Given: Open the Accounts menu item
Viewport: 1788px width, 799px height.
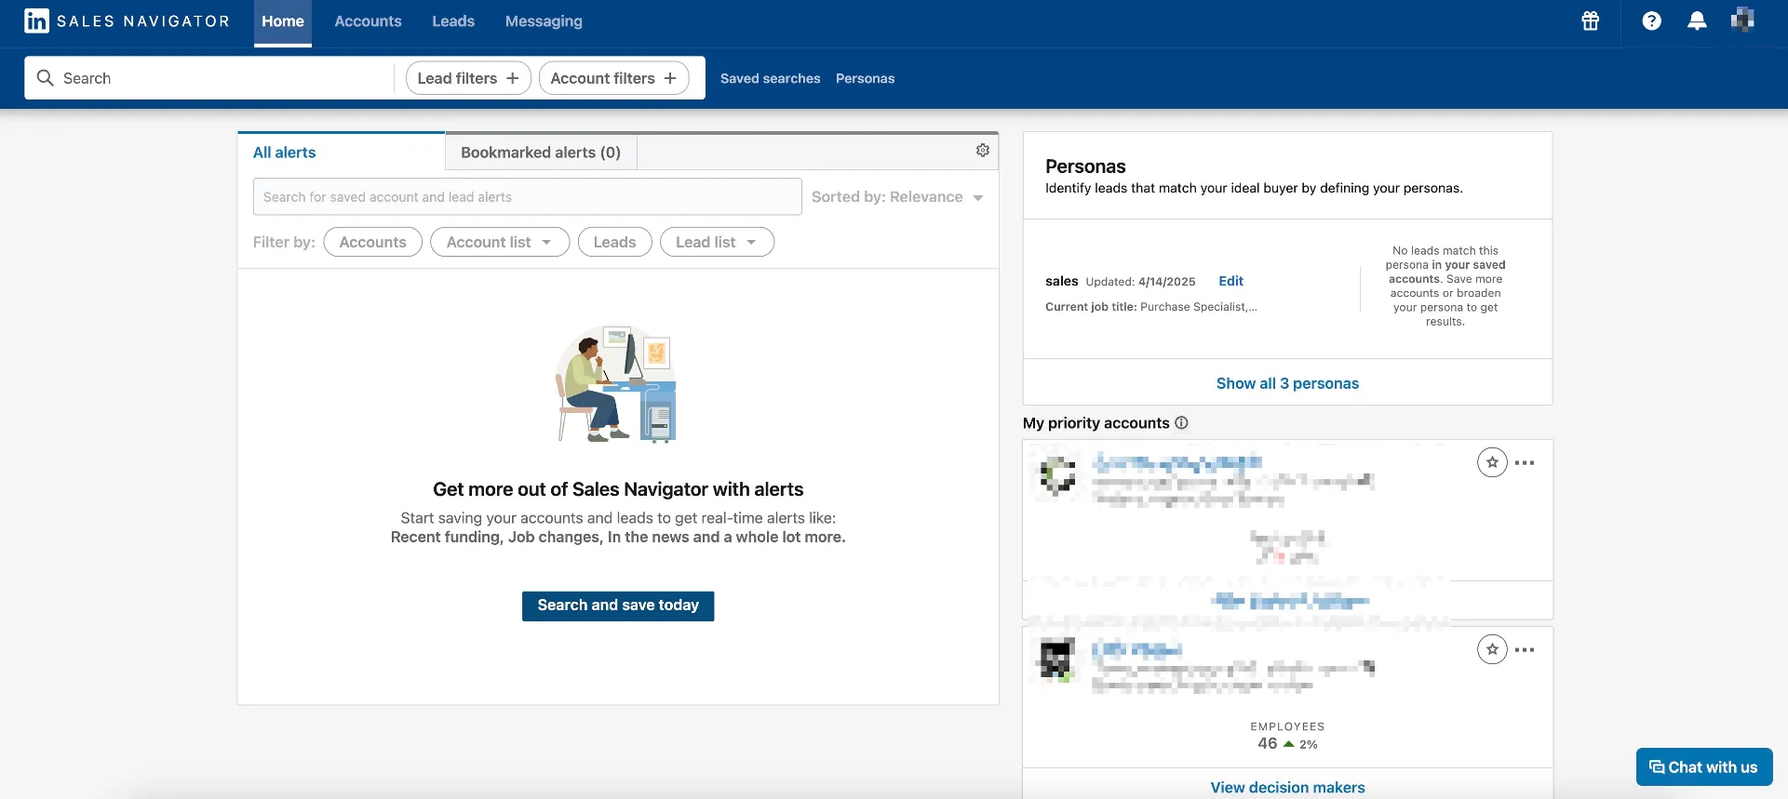Looking at the screenshot, I should (x=368, y=21).
